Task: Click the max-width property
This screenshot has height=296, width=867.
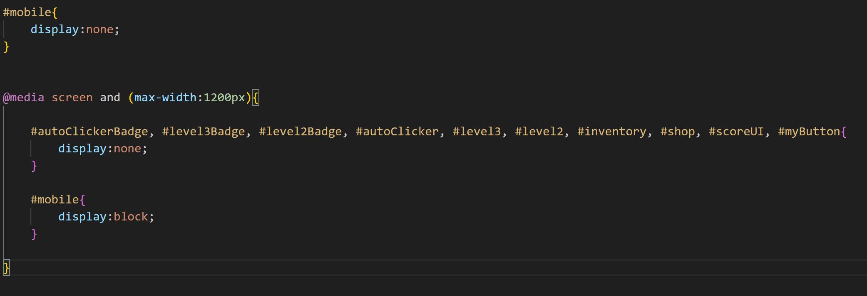Action: [165, 98]
